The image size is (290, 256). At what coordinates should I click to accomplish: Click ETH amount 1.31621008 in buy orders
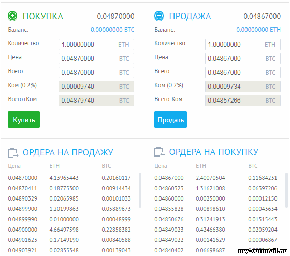pos(210,188)
